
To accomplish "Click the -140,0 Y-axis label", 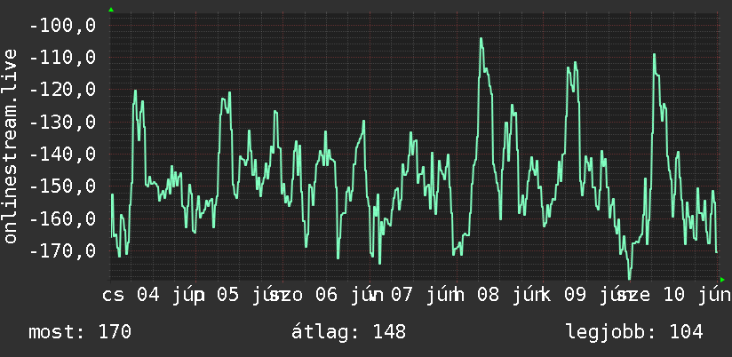I will pos(63,154).
